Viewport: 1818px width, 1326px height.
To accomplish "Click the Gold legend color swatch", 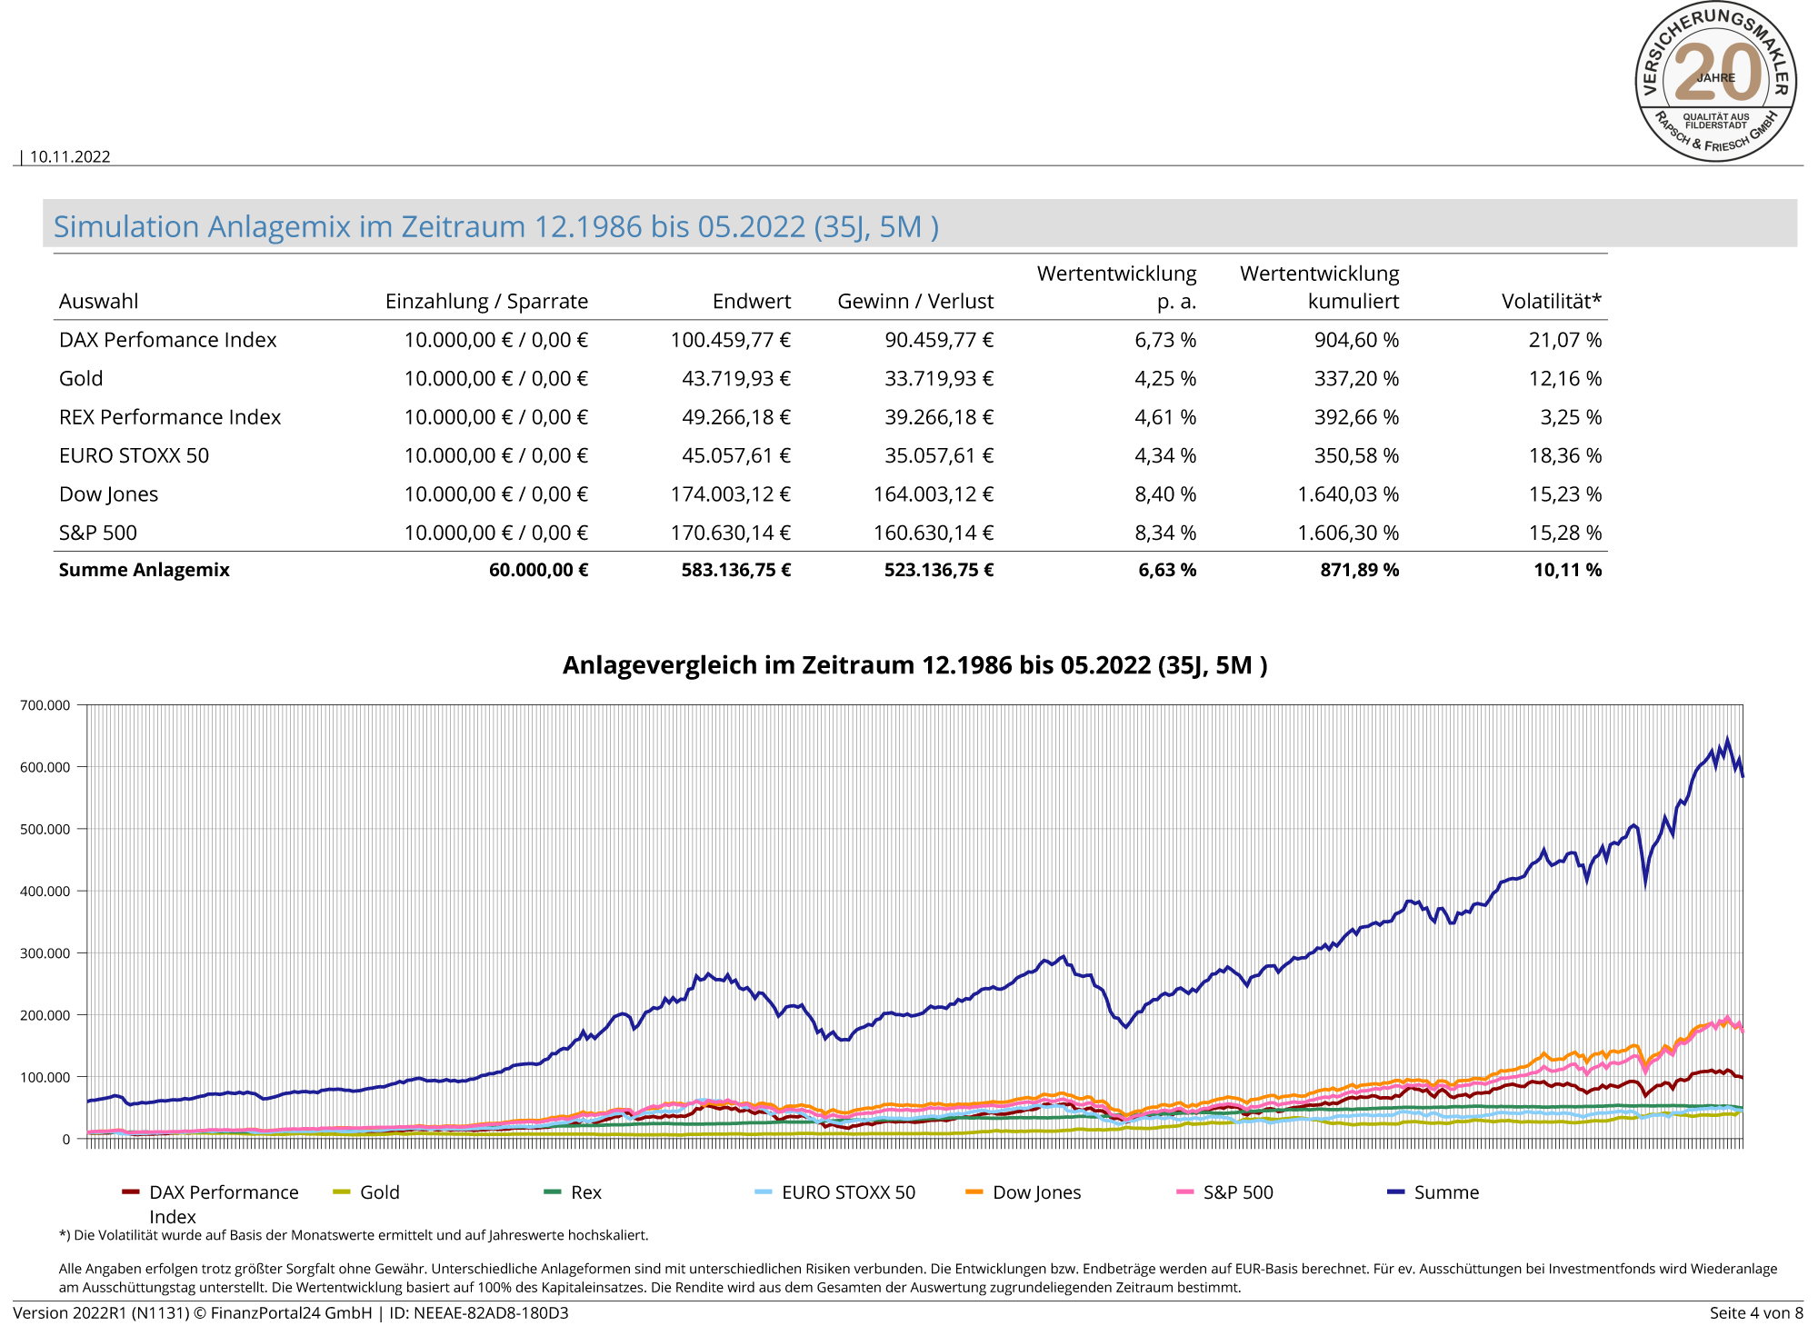I will coord(342,1191).
